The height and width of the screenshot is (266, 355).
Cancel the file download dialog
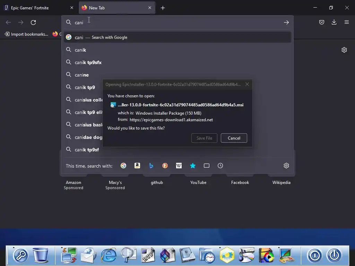coord(234,138)
